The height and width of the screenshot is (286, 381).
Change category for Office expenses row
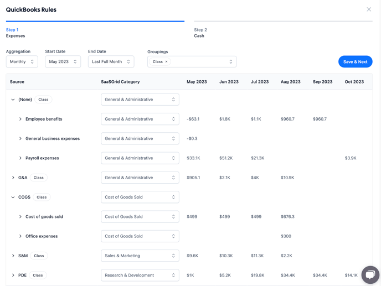[x=140, y=236]
